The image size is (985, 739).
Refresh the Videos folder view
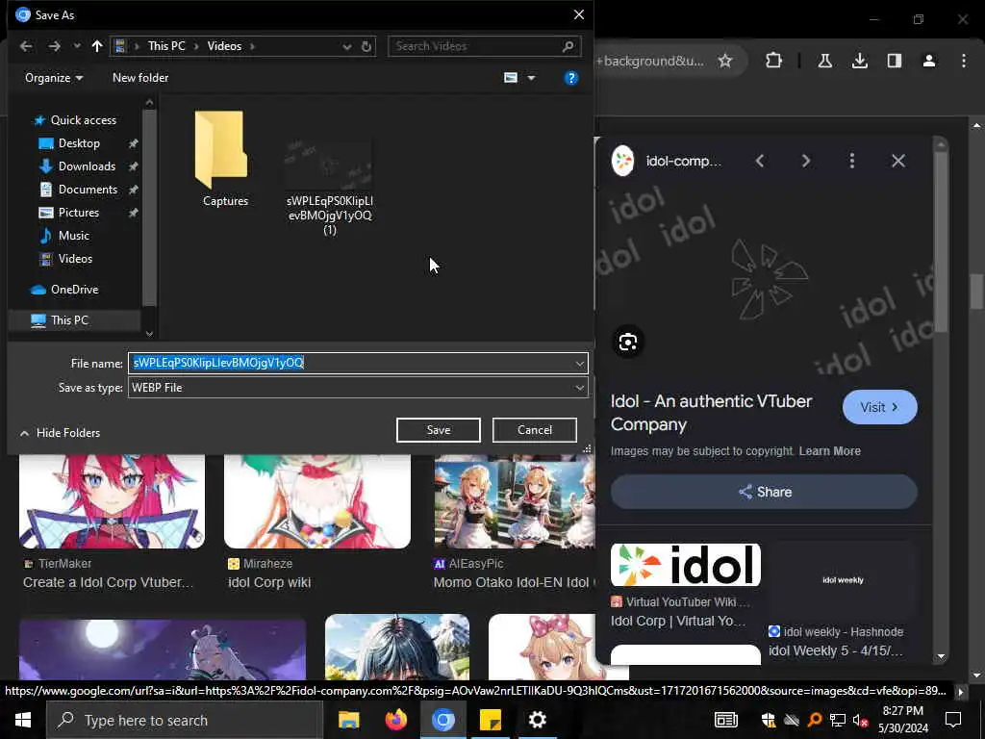366,46
